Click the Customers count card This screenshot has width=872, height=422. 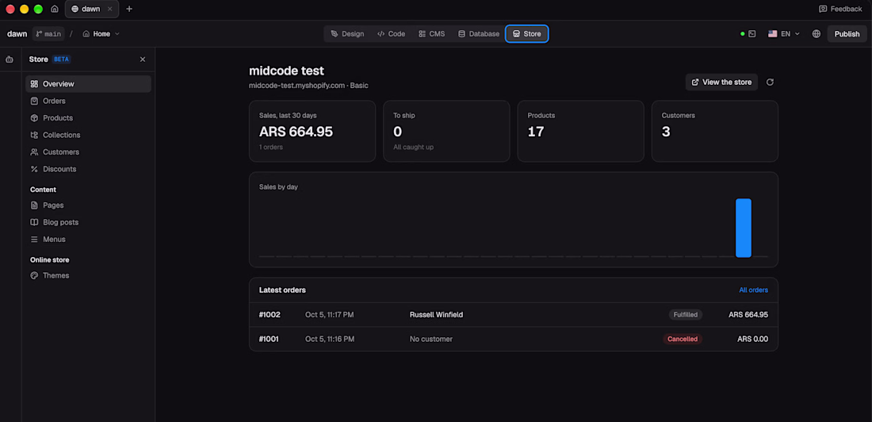tap(714, 132)
